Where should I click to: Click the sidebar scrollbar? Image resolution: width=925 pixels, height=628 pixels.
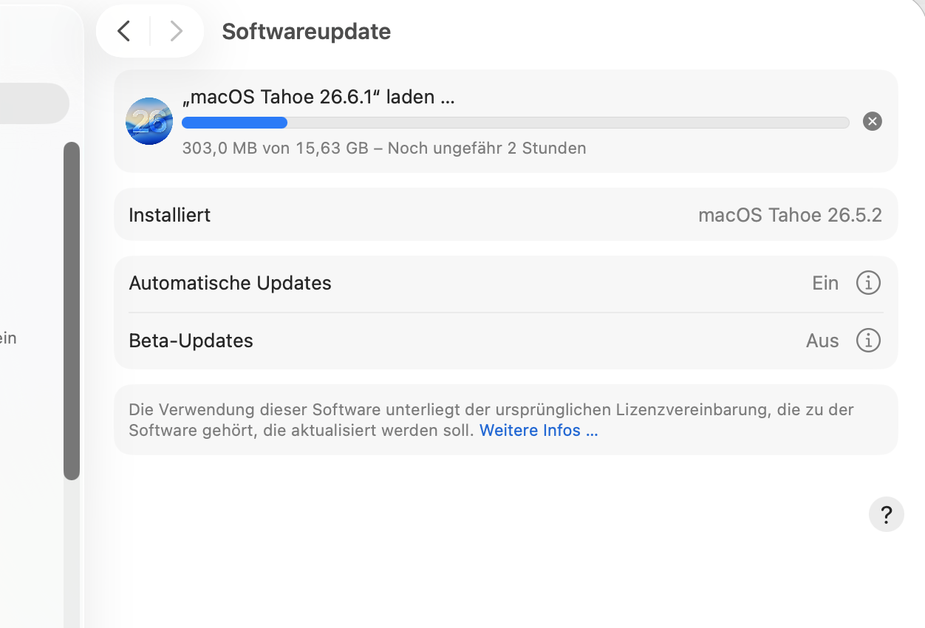[72, 310]
